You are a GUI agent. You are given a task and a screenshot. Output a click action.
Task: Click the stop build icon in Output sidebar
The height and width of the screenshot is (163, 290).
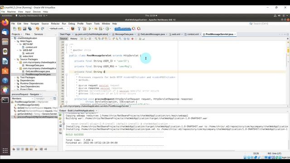coord(60,129)
